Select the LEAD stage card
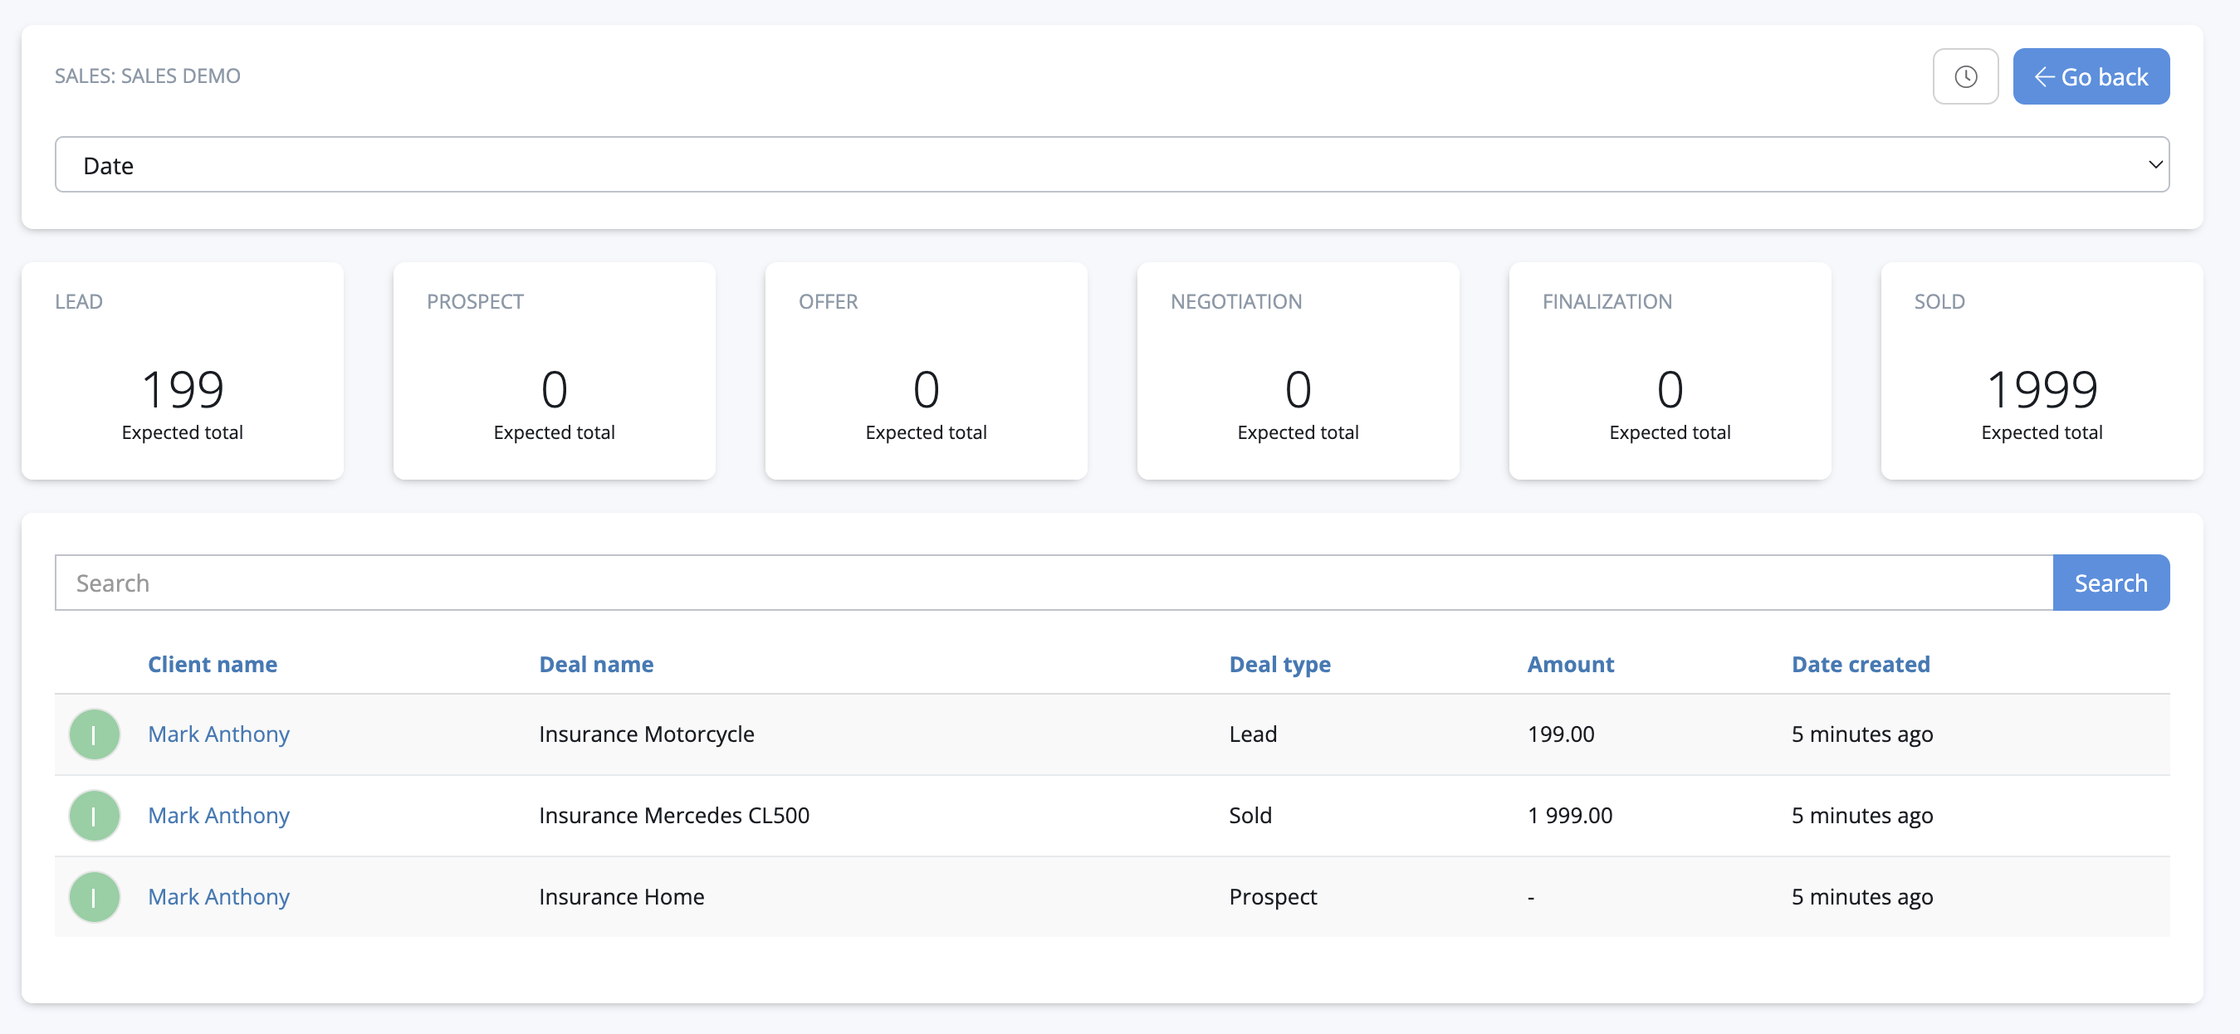 183,371
